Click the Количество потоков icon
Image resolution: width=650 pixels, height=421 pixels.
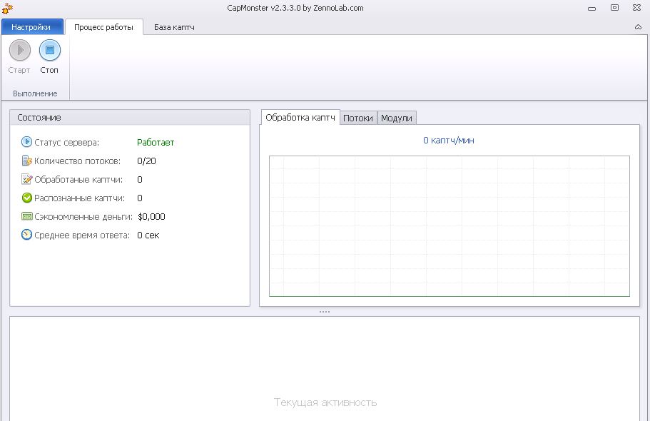point(26,161)
